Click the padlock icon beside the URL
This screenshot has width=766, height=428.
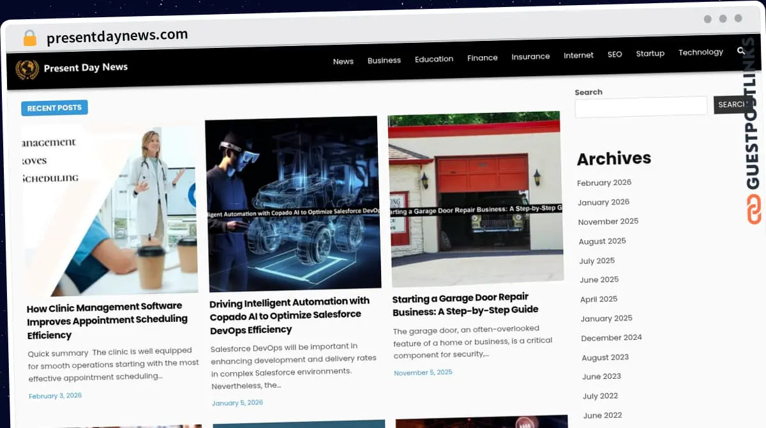click(x=30, y=38)
